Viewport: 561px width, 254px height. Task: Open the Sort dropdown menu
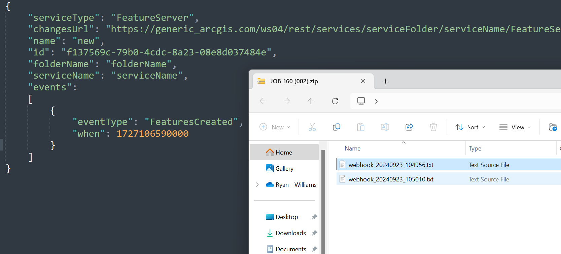(470, 127)
